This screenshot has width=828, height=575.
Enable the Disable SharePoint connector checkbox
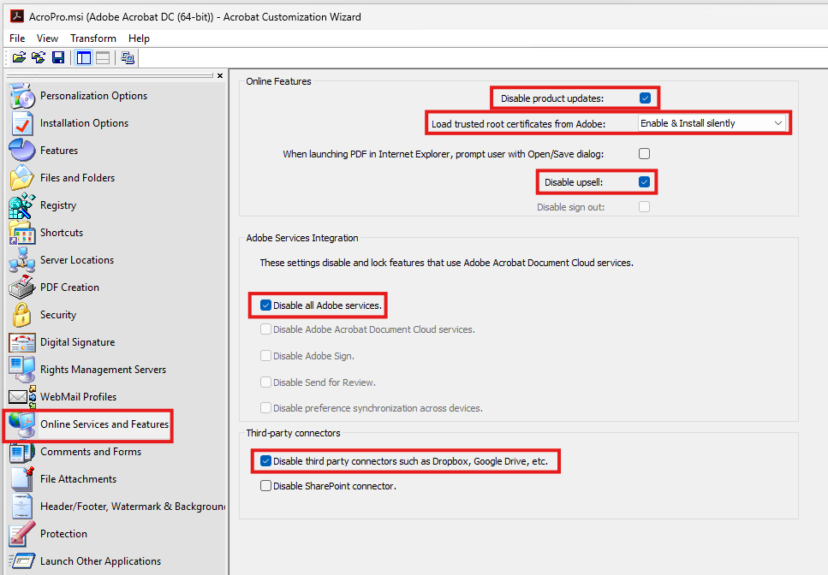tap(266, 486)
